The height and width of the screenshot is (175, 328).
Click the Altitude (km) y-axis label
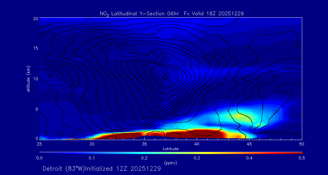[28, 78]
